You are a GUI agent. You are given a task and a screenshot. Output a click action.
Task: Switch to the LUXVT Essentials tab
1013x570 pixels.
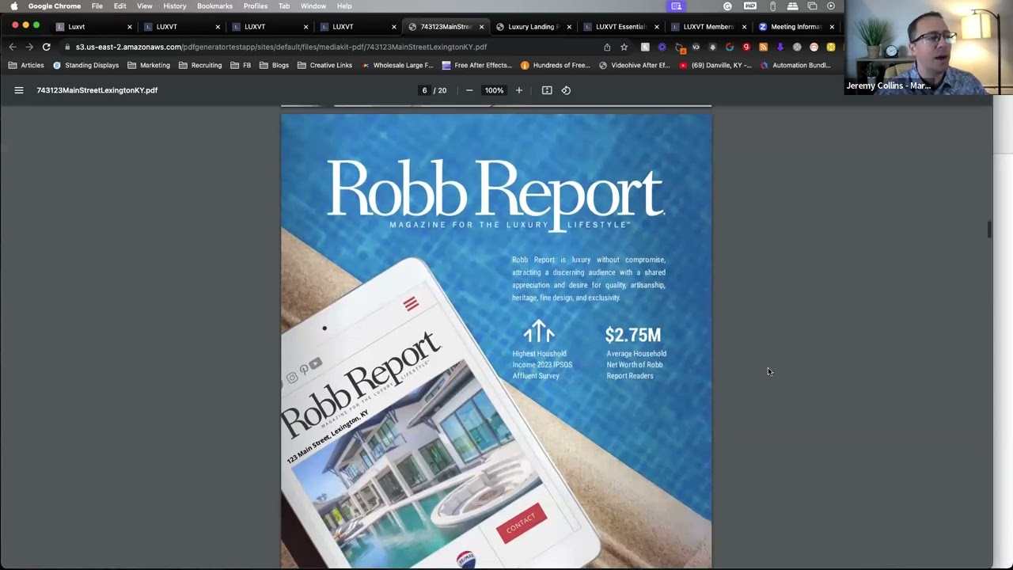pos(620,27)
